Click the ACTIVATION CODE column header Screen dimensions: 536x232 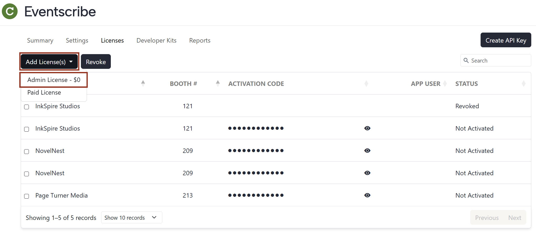coord(256,84)
